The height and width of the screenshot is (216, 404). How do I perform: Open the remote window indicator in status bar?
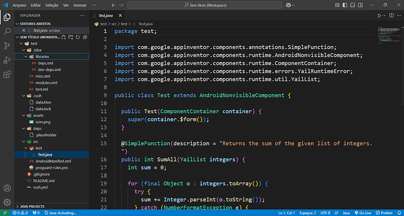click(x=5, y=213)
